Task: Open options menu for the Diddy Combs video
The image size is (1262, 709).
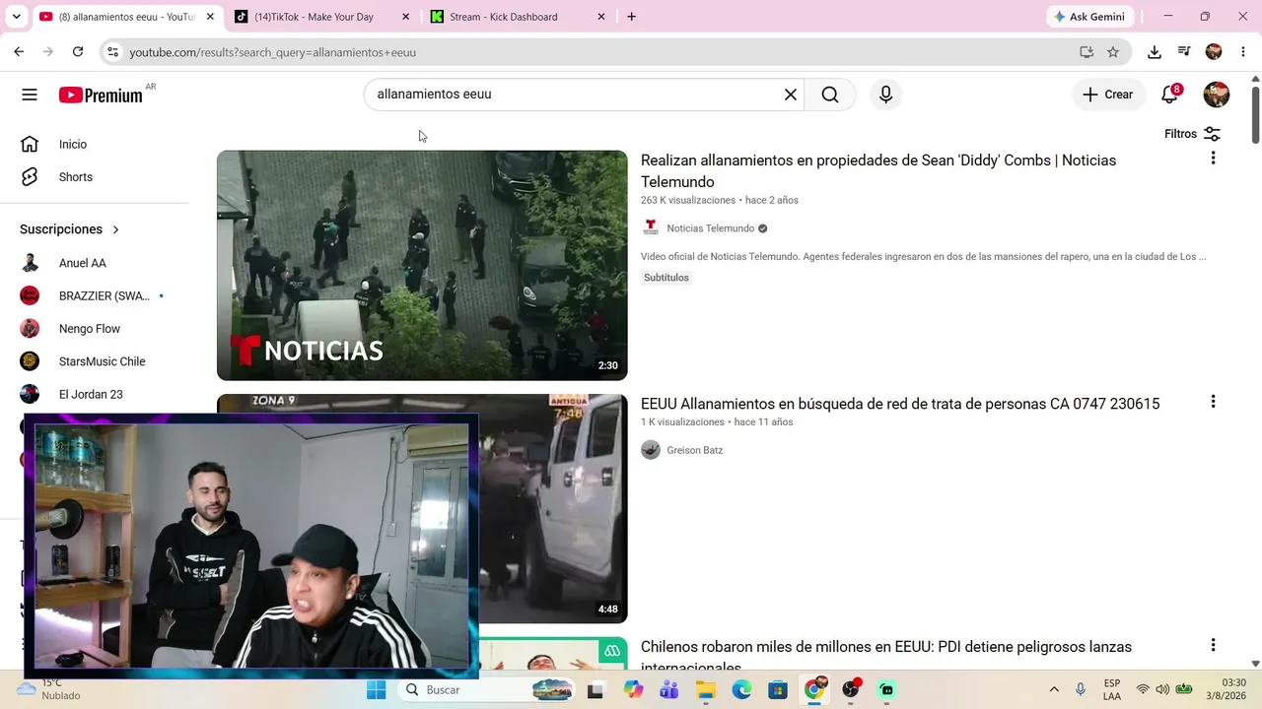Action: (x=1213, y=158)
